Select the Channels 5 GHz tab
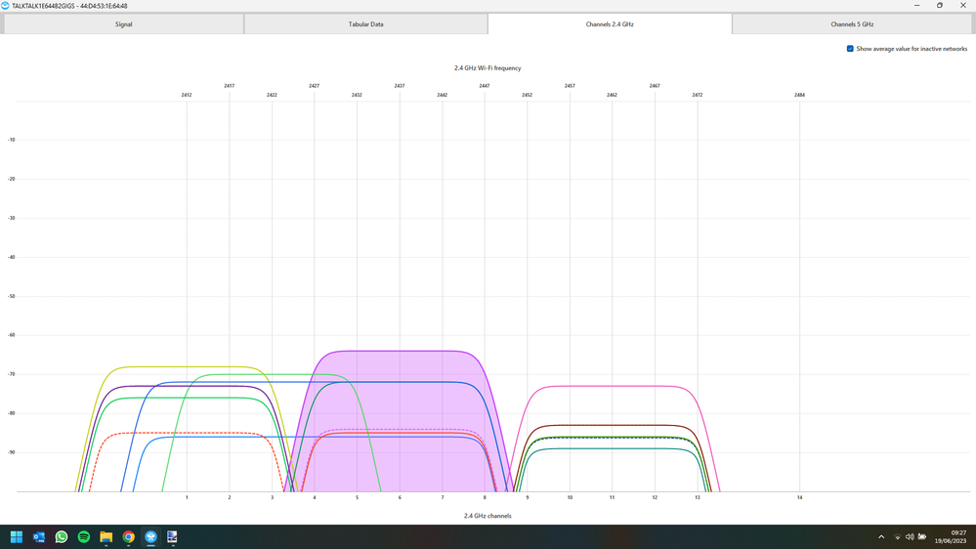The width and height of the screenshot is (976, 549). point(852,24)
